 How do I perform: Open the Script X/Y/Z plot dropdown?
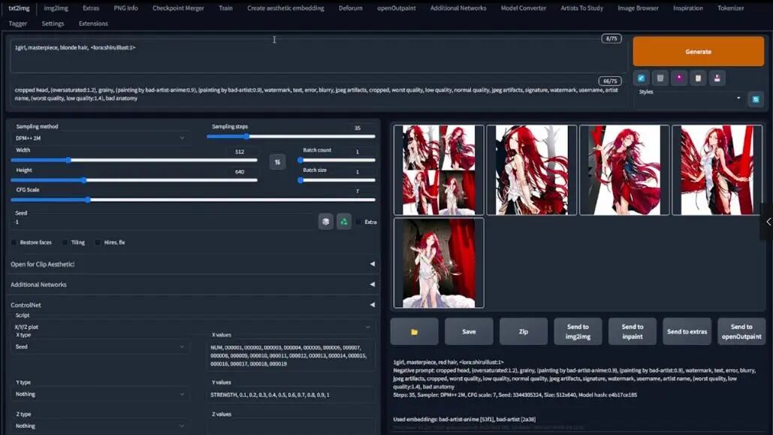coord(192,327)
